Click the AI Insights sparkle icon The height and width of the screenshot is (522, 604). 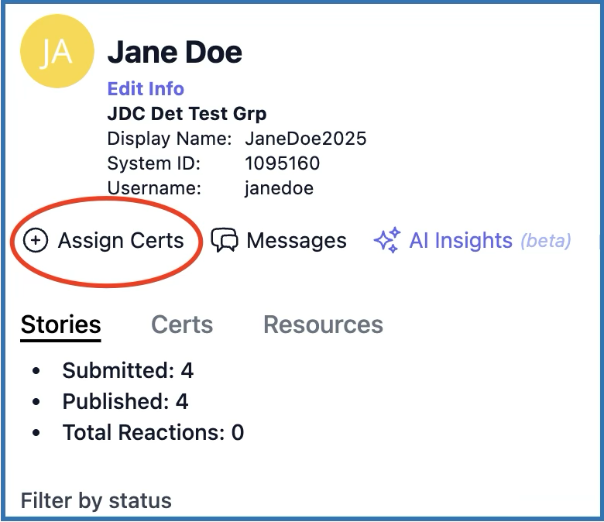pyautogui.click(x=386, y=241)
